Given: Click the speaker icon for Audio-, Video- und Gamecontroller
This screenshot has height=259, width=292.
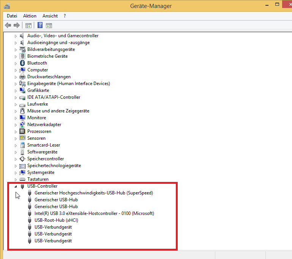Looking at the screenshot, I should point(22,36).
